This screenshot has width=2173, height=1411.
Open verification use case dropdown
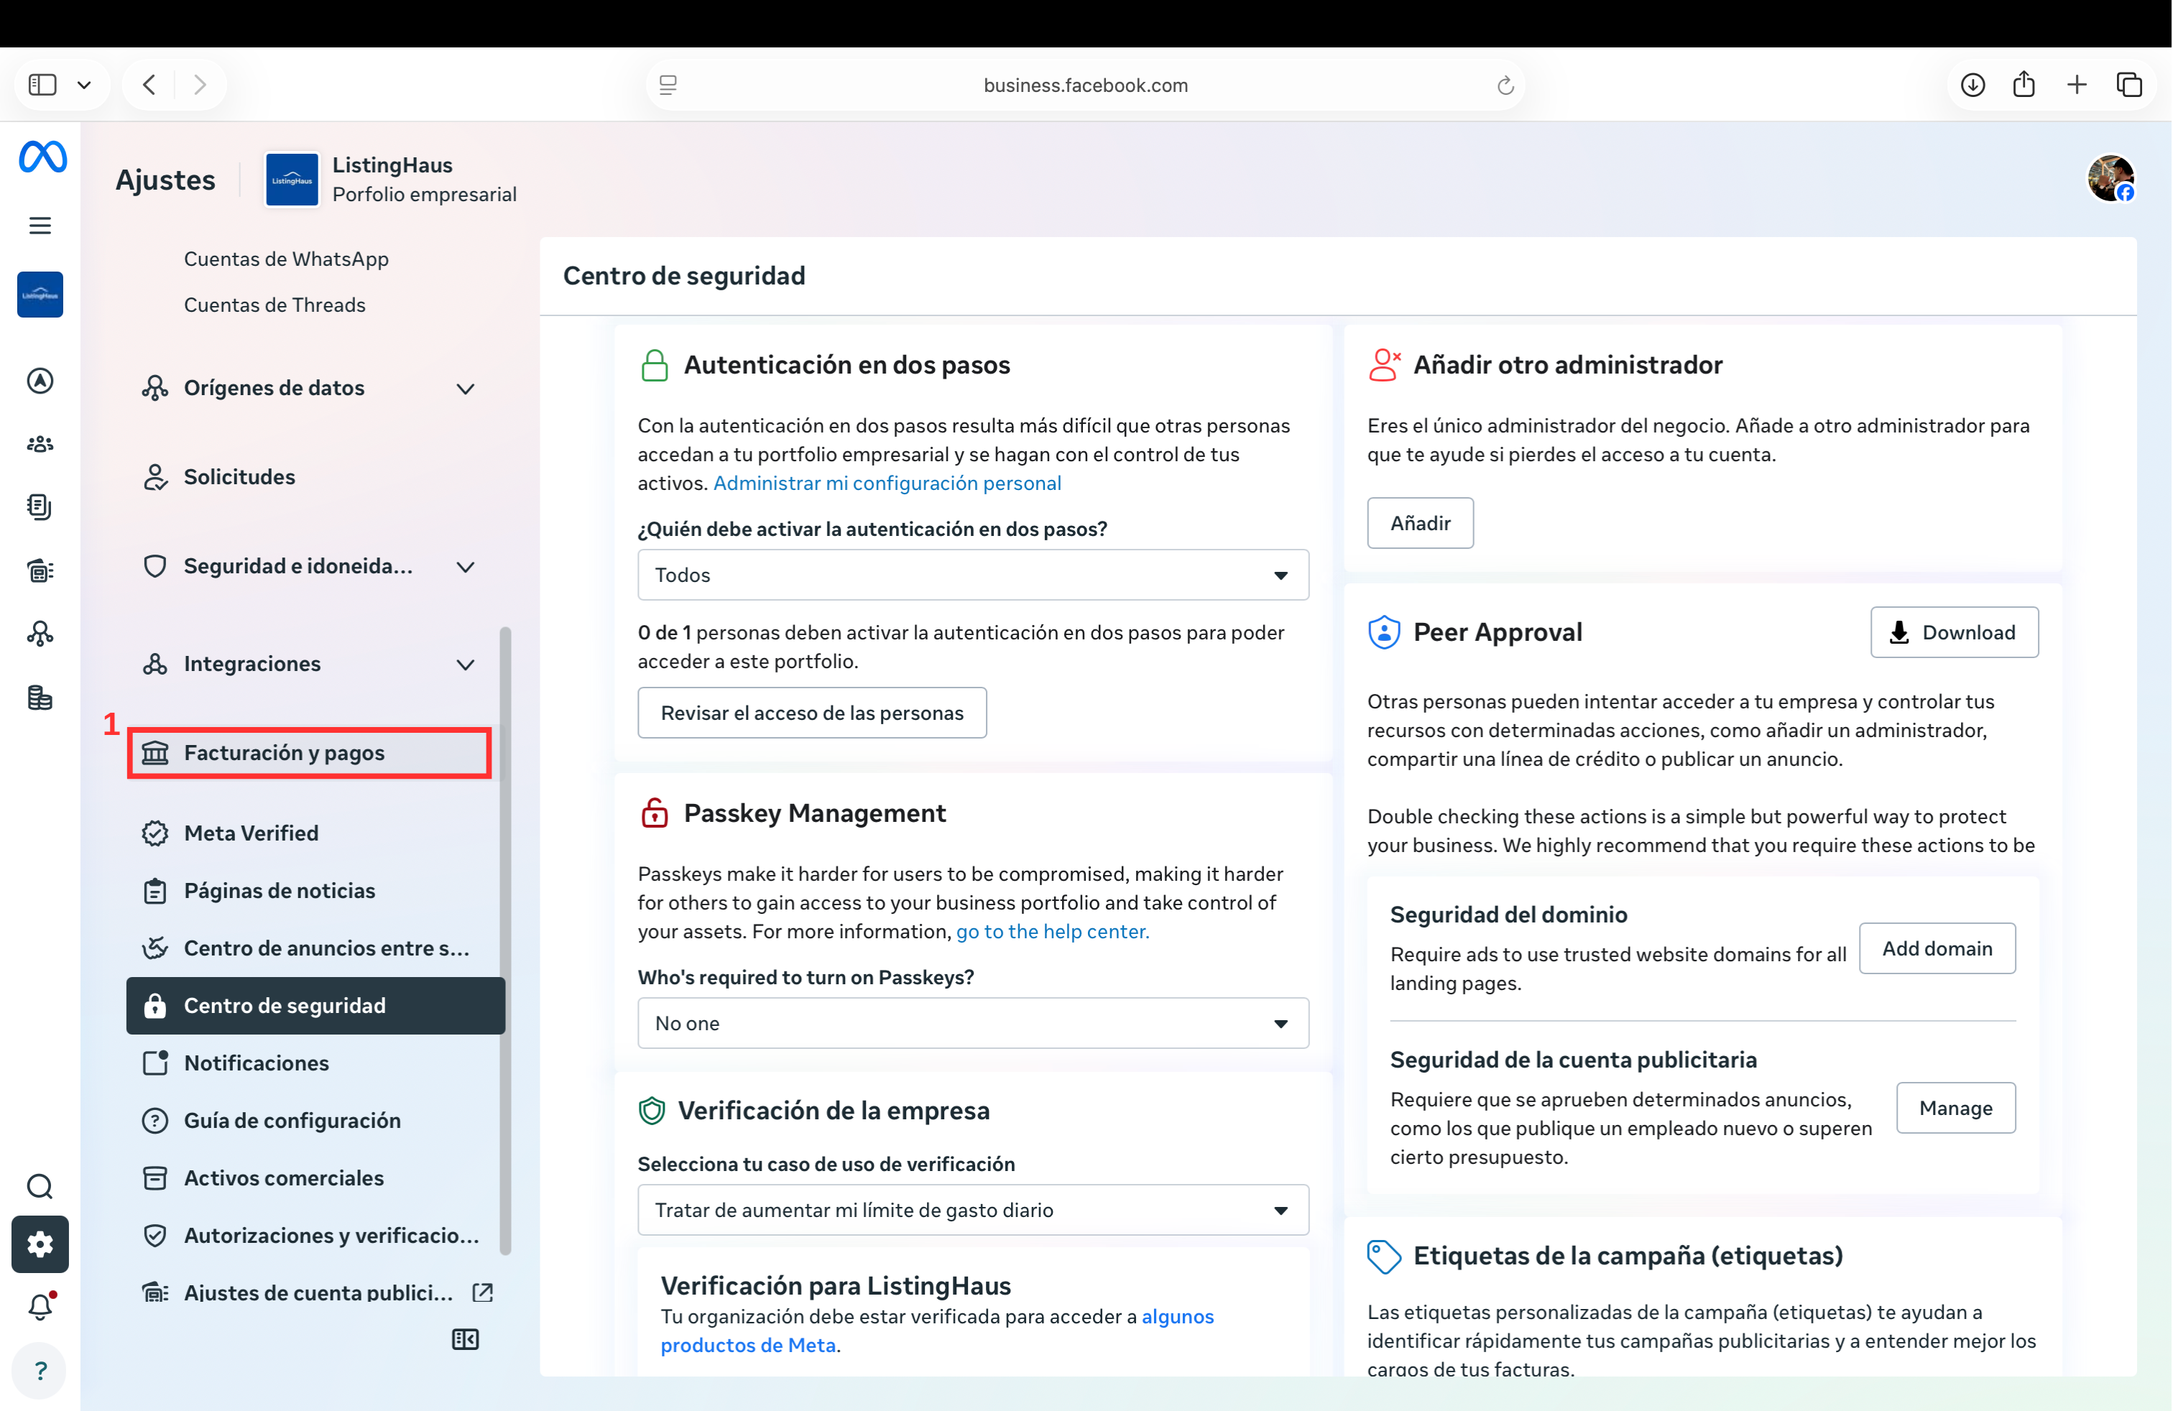[x=972, y=1211]
